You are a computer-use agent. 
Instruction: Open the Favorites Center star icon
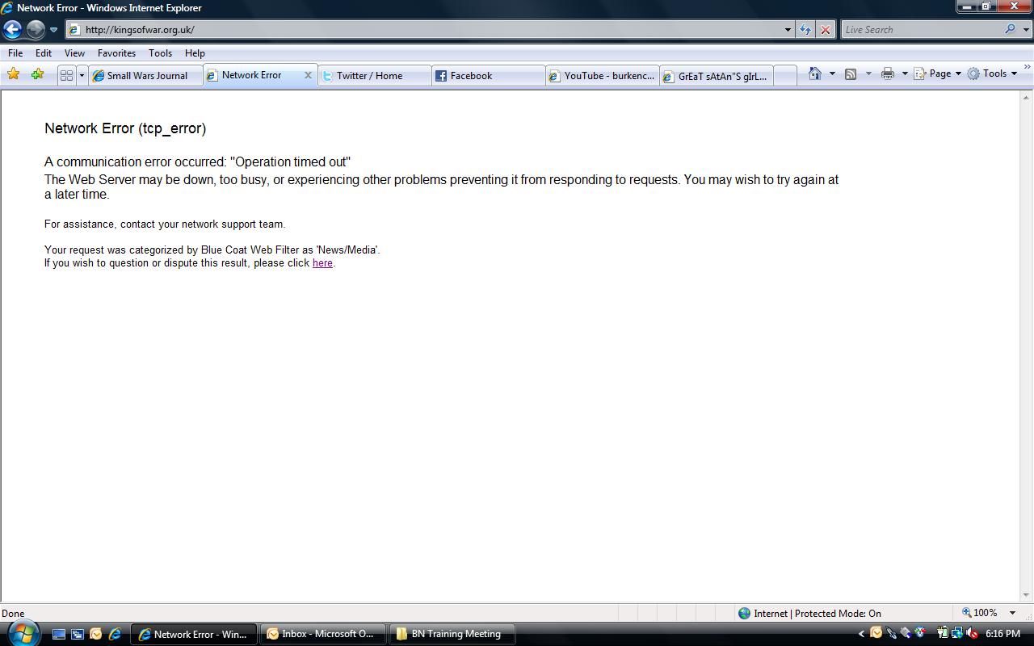click(14, 74)
